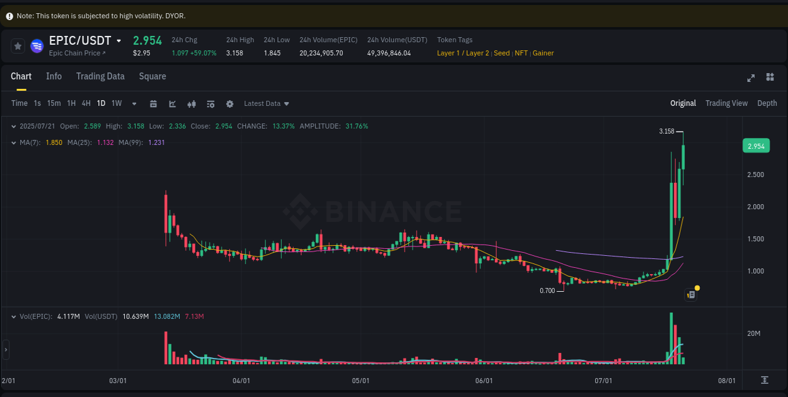Select the candlestick chart style icon
Viewport: 788px width, 397px height.
pyautogui.click(x=191, y=103)
